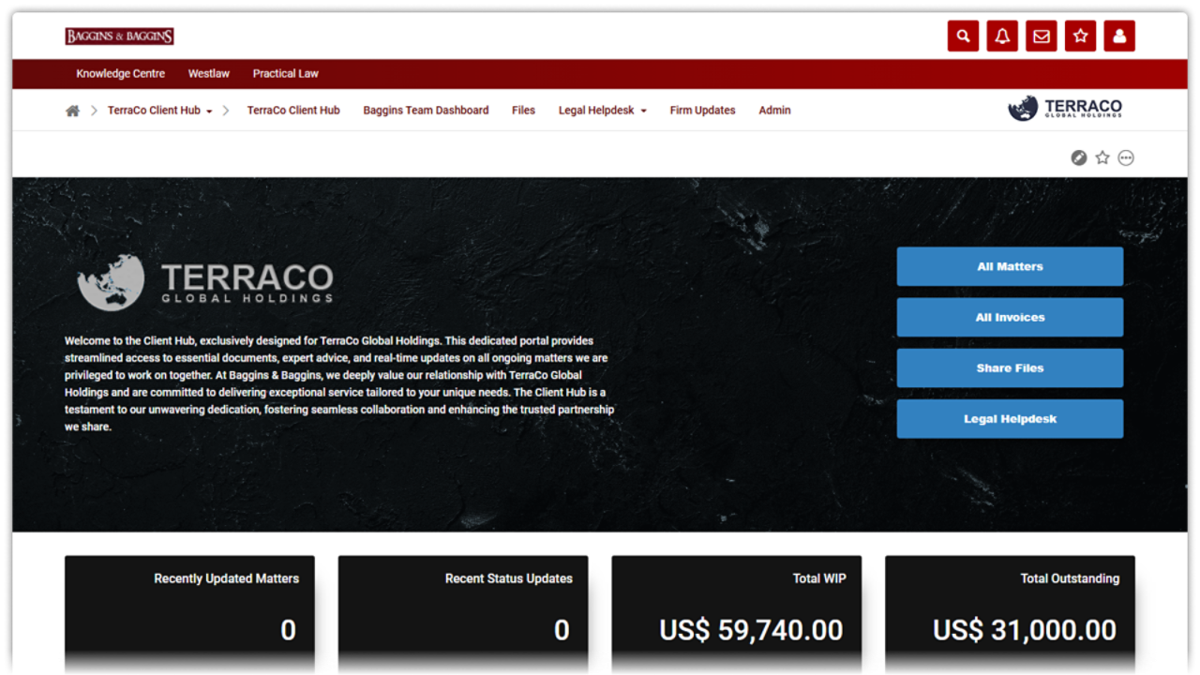Screen dimensions: 1200x675
Task: Go to the home icon in breadcrumb
Action: pos(72,111)
